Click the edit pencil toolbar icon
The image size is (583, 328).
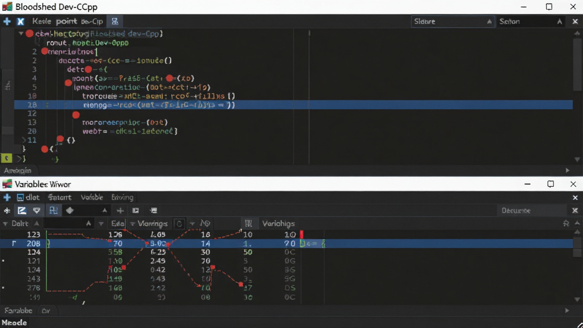point(22,211)
